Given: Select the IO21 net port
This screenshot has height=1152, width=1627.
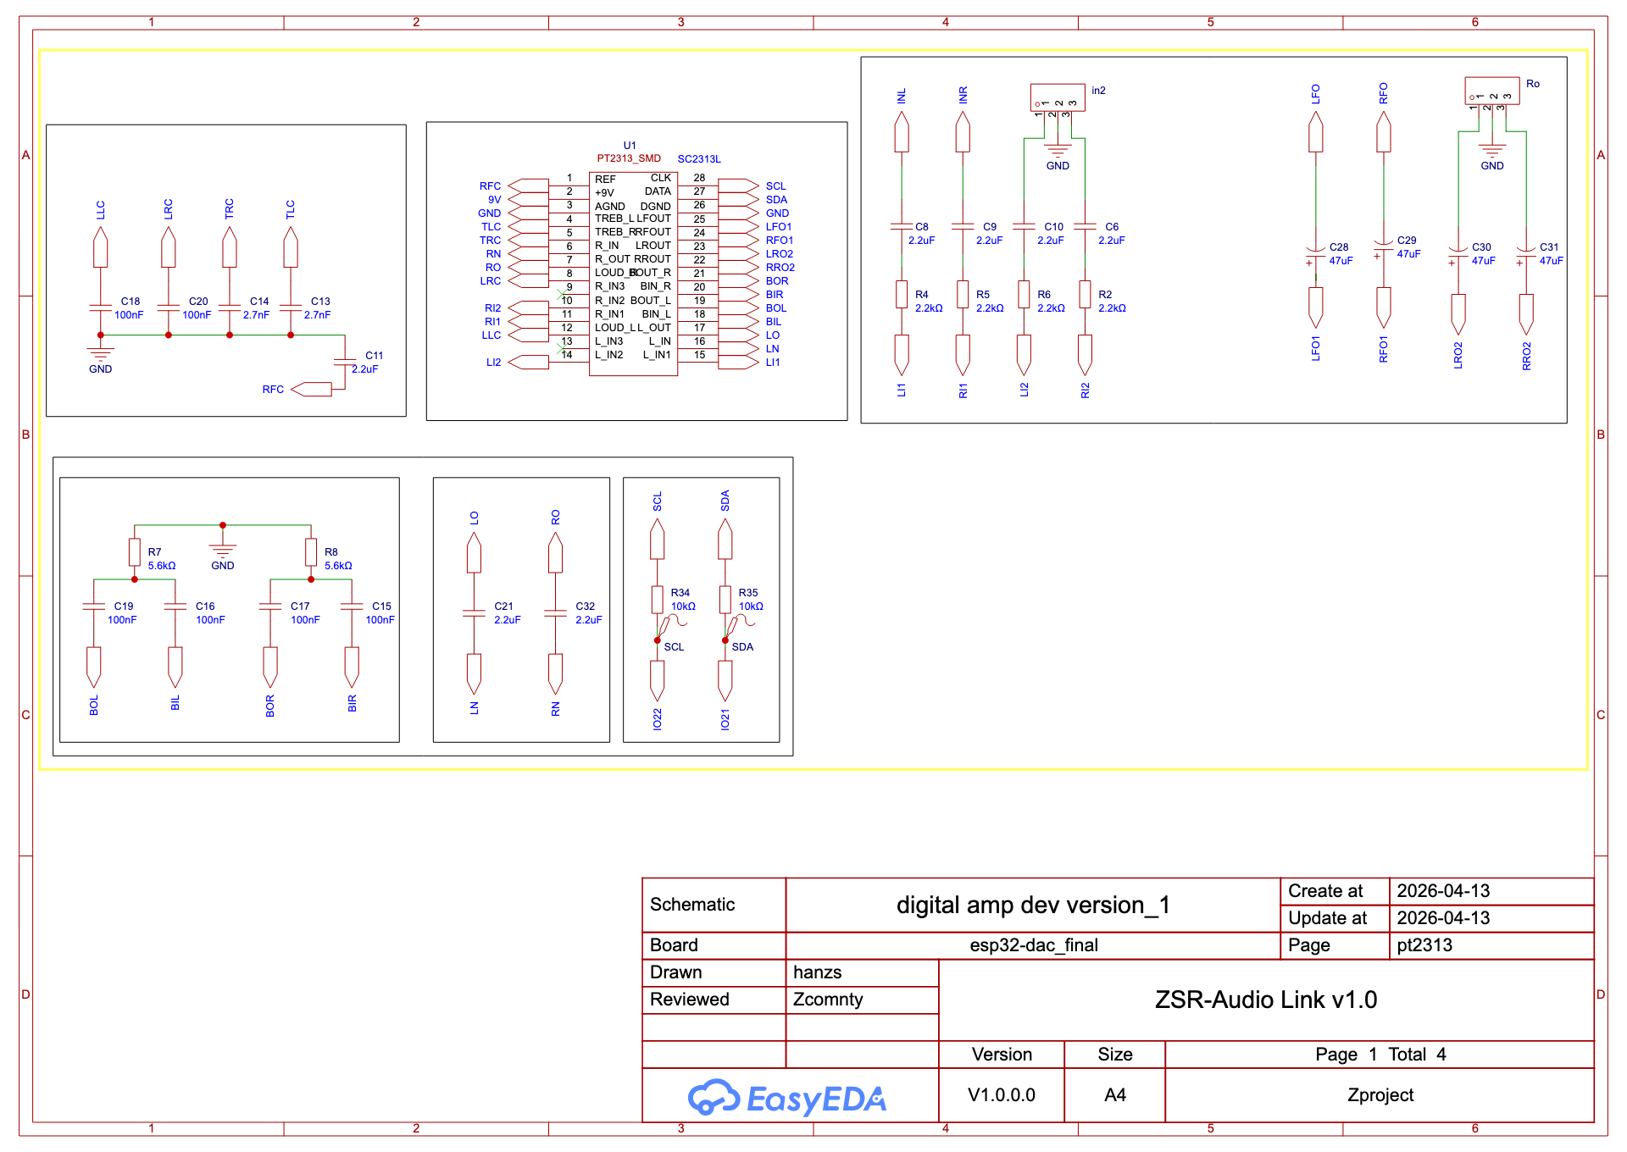Looking at the screenshot, I should (725, 681).
